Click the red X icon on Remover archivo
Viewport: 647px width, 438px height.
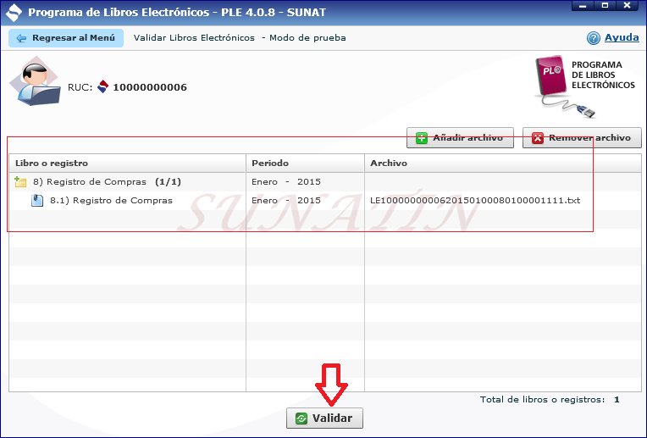click(x=537, y=138)
